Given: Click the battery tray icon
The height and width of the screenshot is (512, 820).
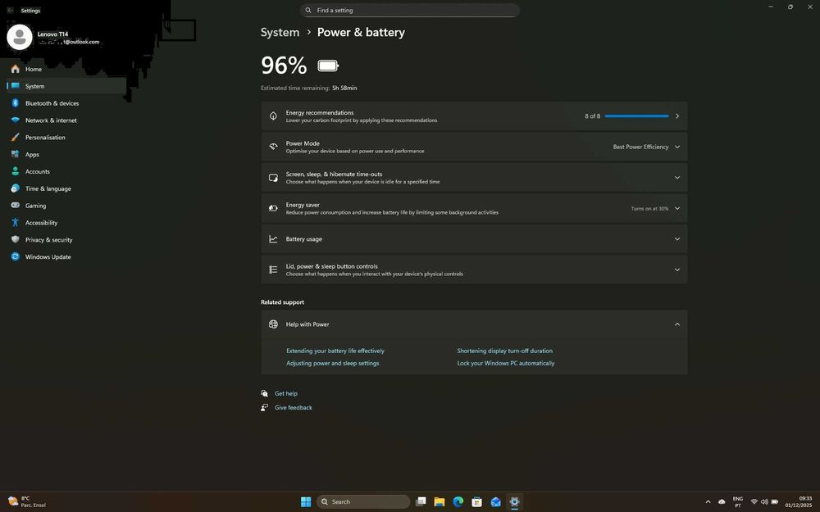Looking at the screenshot, I should (x=775, y=501).
